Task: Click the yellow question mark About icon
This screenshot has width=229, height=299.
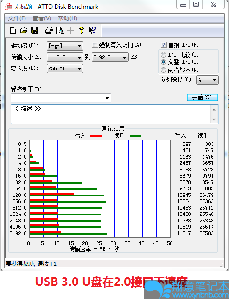Action: (x=82, y=30)
